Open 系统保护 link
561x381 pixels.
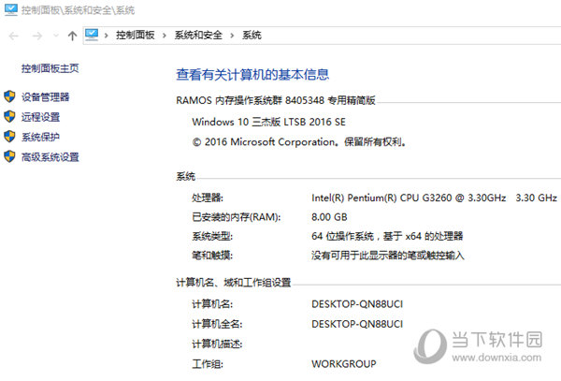coord(40,138)
